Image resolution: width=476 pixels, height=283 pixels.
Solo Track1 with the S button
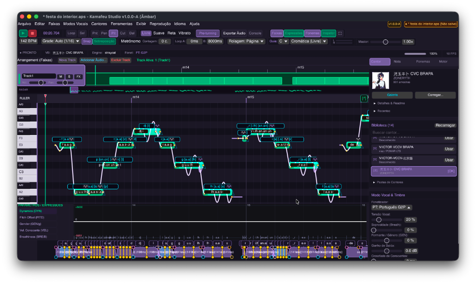point(69,77)
